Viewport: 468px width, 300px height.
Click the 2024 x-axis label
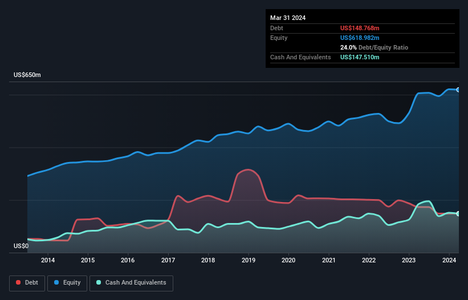click(x=449, y=260)
